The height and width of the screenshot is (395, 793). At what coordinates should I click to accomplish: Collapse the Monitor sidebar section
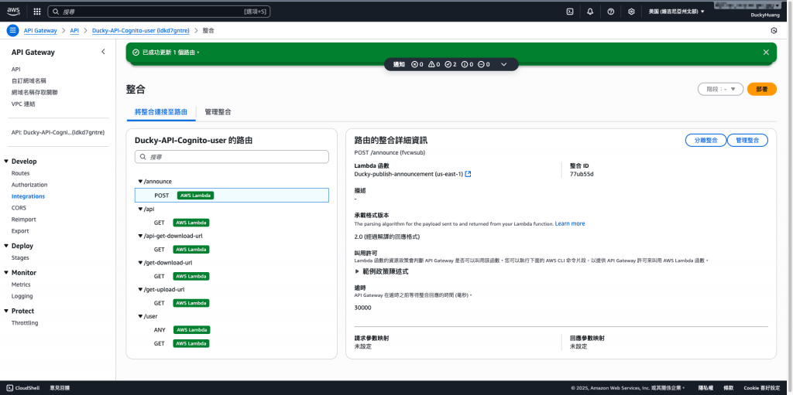(x=6, y=273)
